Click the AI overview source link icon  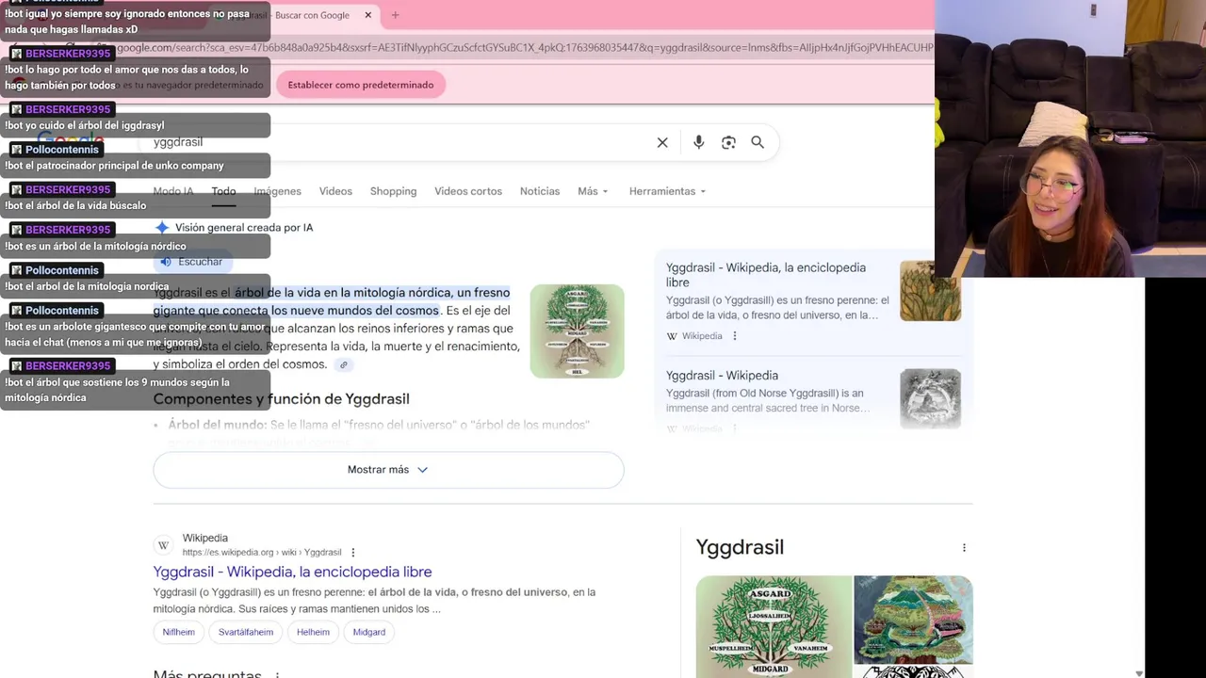[344, 365]
